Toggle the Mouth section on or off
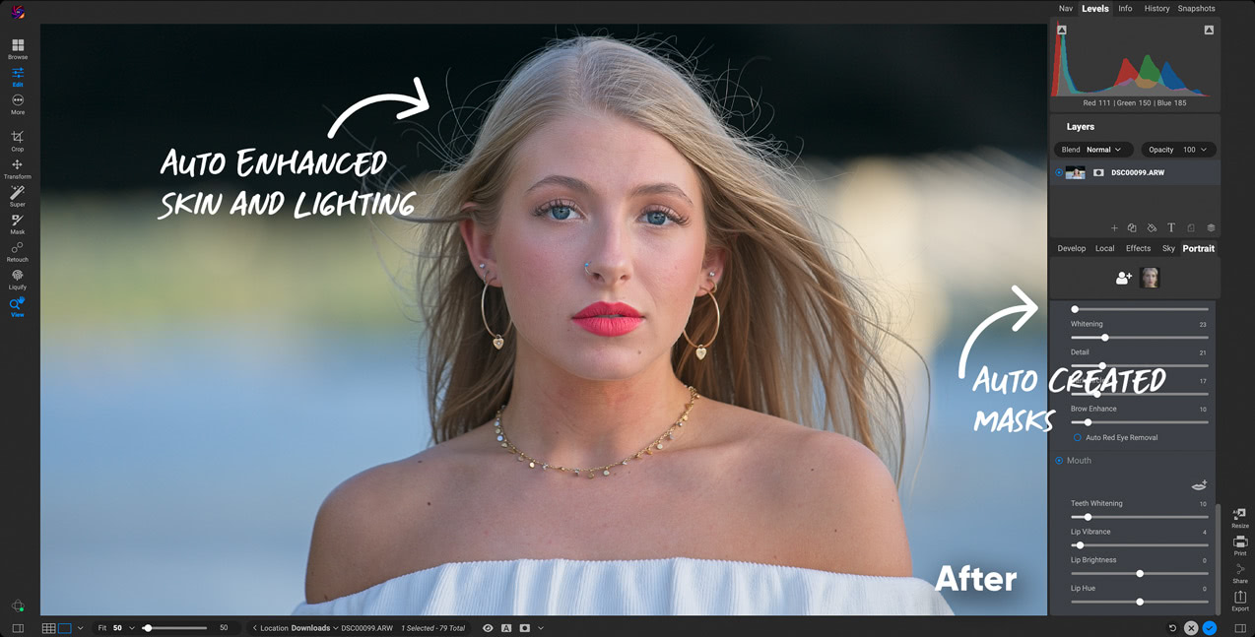This screenshot has height=637, width=1255. (x=1059, y=460)
